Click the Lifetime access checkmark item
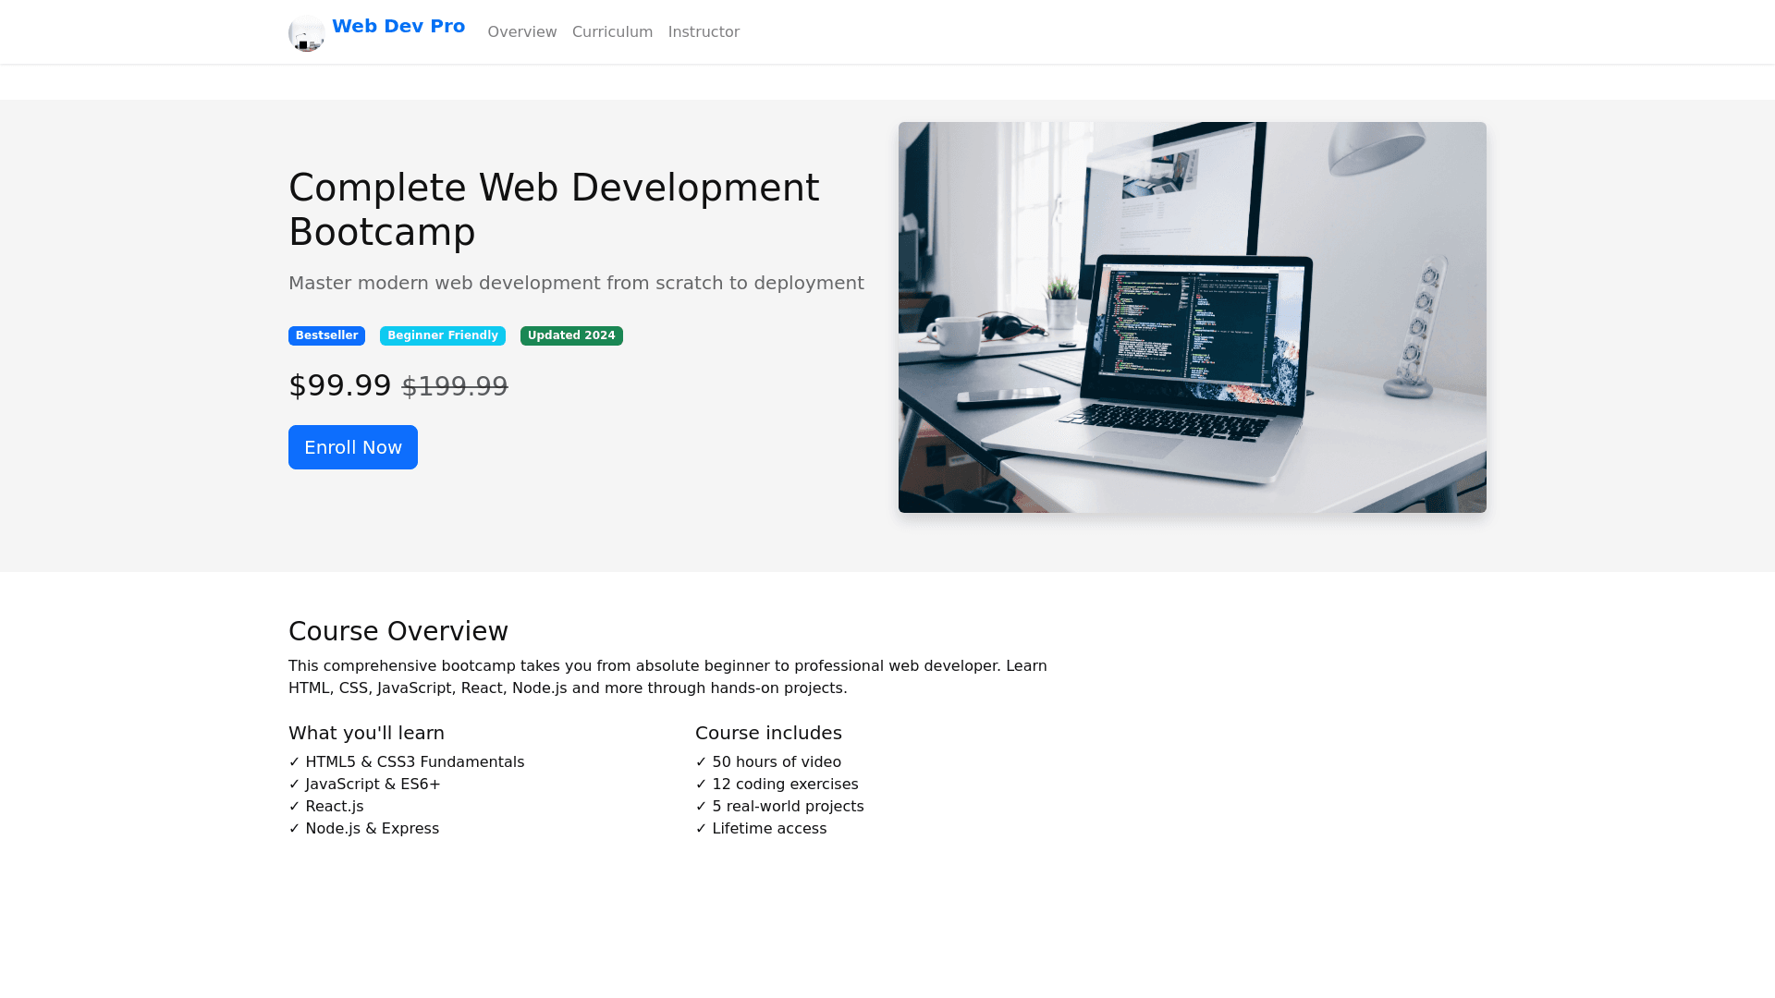 click(x=760, y=829)
